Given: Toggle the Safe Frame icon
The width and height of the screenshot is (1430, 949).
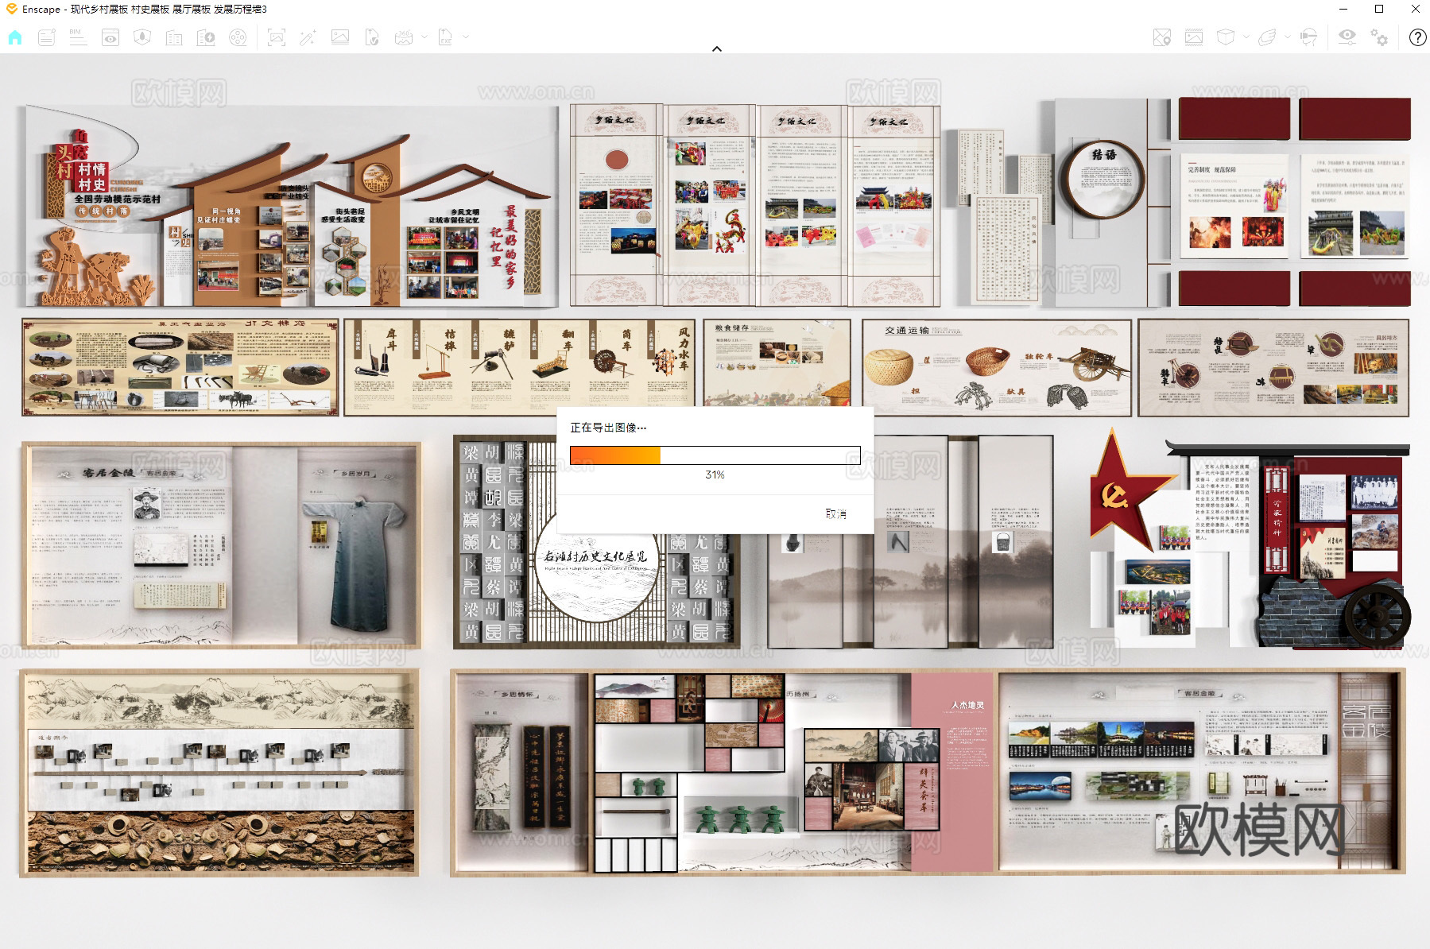Looking at the screenshot, I should pyautogui.click(x=1194, y=37).
